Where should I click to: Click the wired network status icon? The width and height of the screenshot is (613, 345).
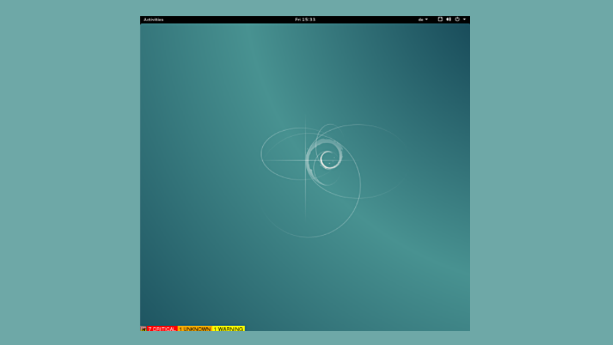click(440, 19)
